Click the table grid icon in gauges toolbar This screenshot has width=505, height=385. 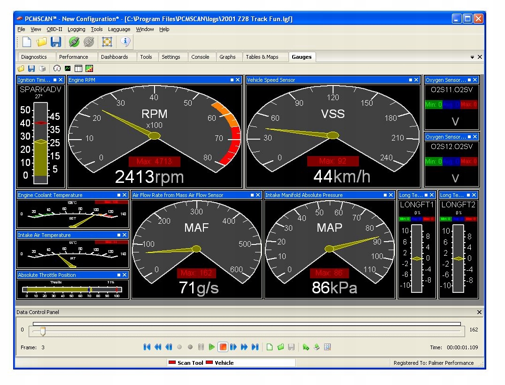[x=78, y=69]
